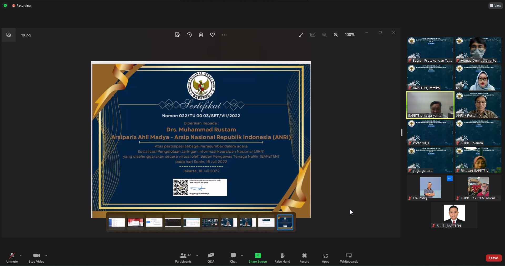Click Bagian Protokol dan Tat... participant tile
Screen dimensions: 505x266
click(430, 50)
